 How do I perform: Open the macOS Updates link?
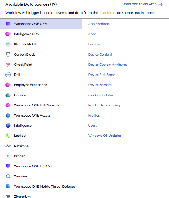[101, 95]
